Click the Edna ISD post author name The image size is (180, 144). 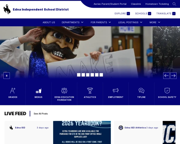[20, 128]
